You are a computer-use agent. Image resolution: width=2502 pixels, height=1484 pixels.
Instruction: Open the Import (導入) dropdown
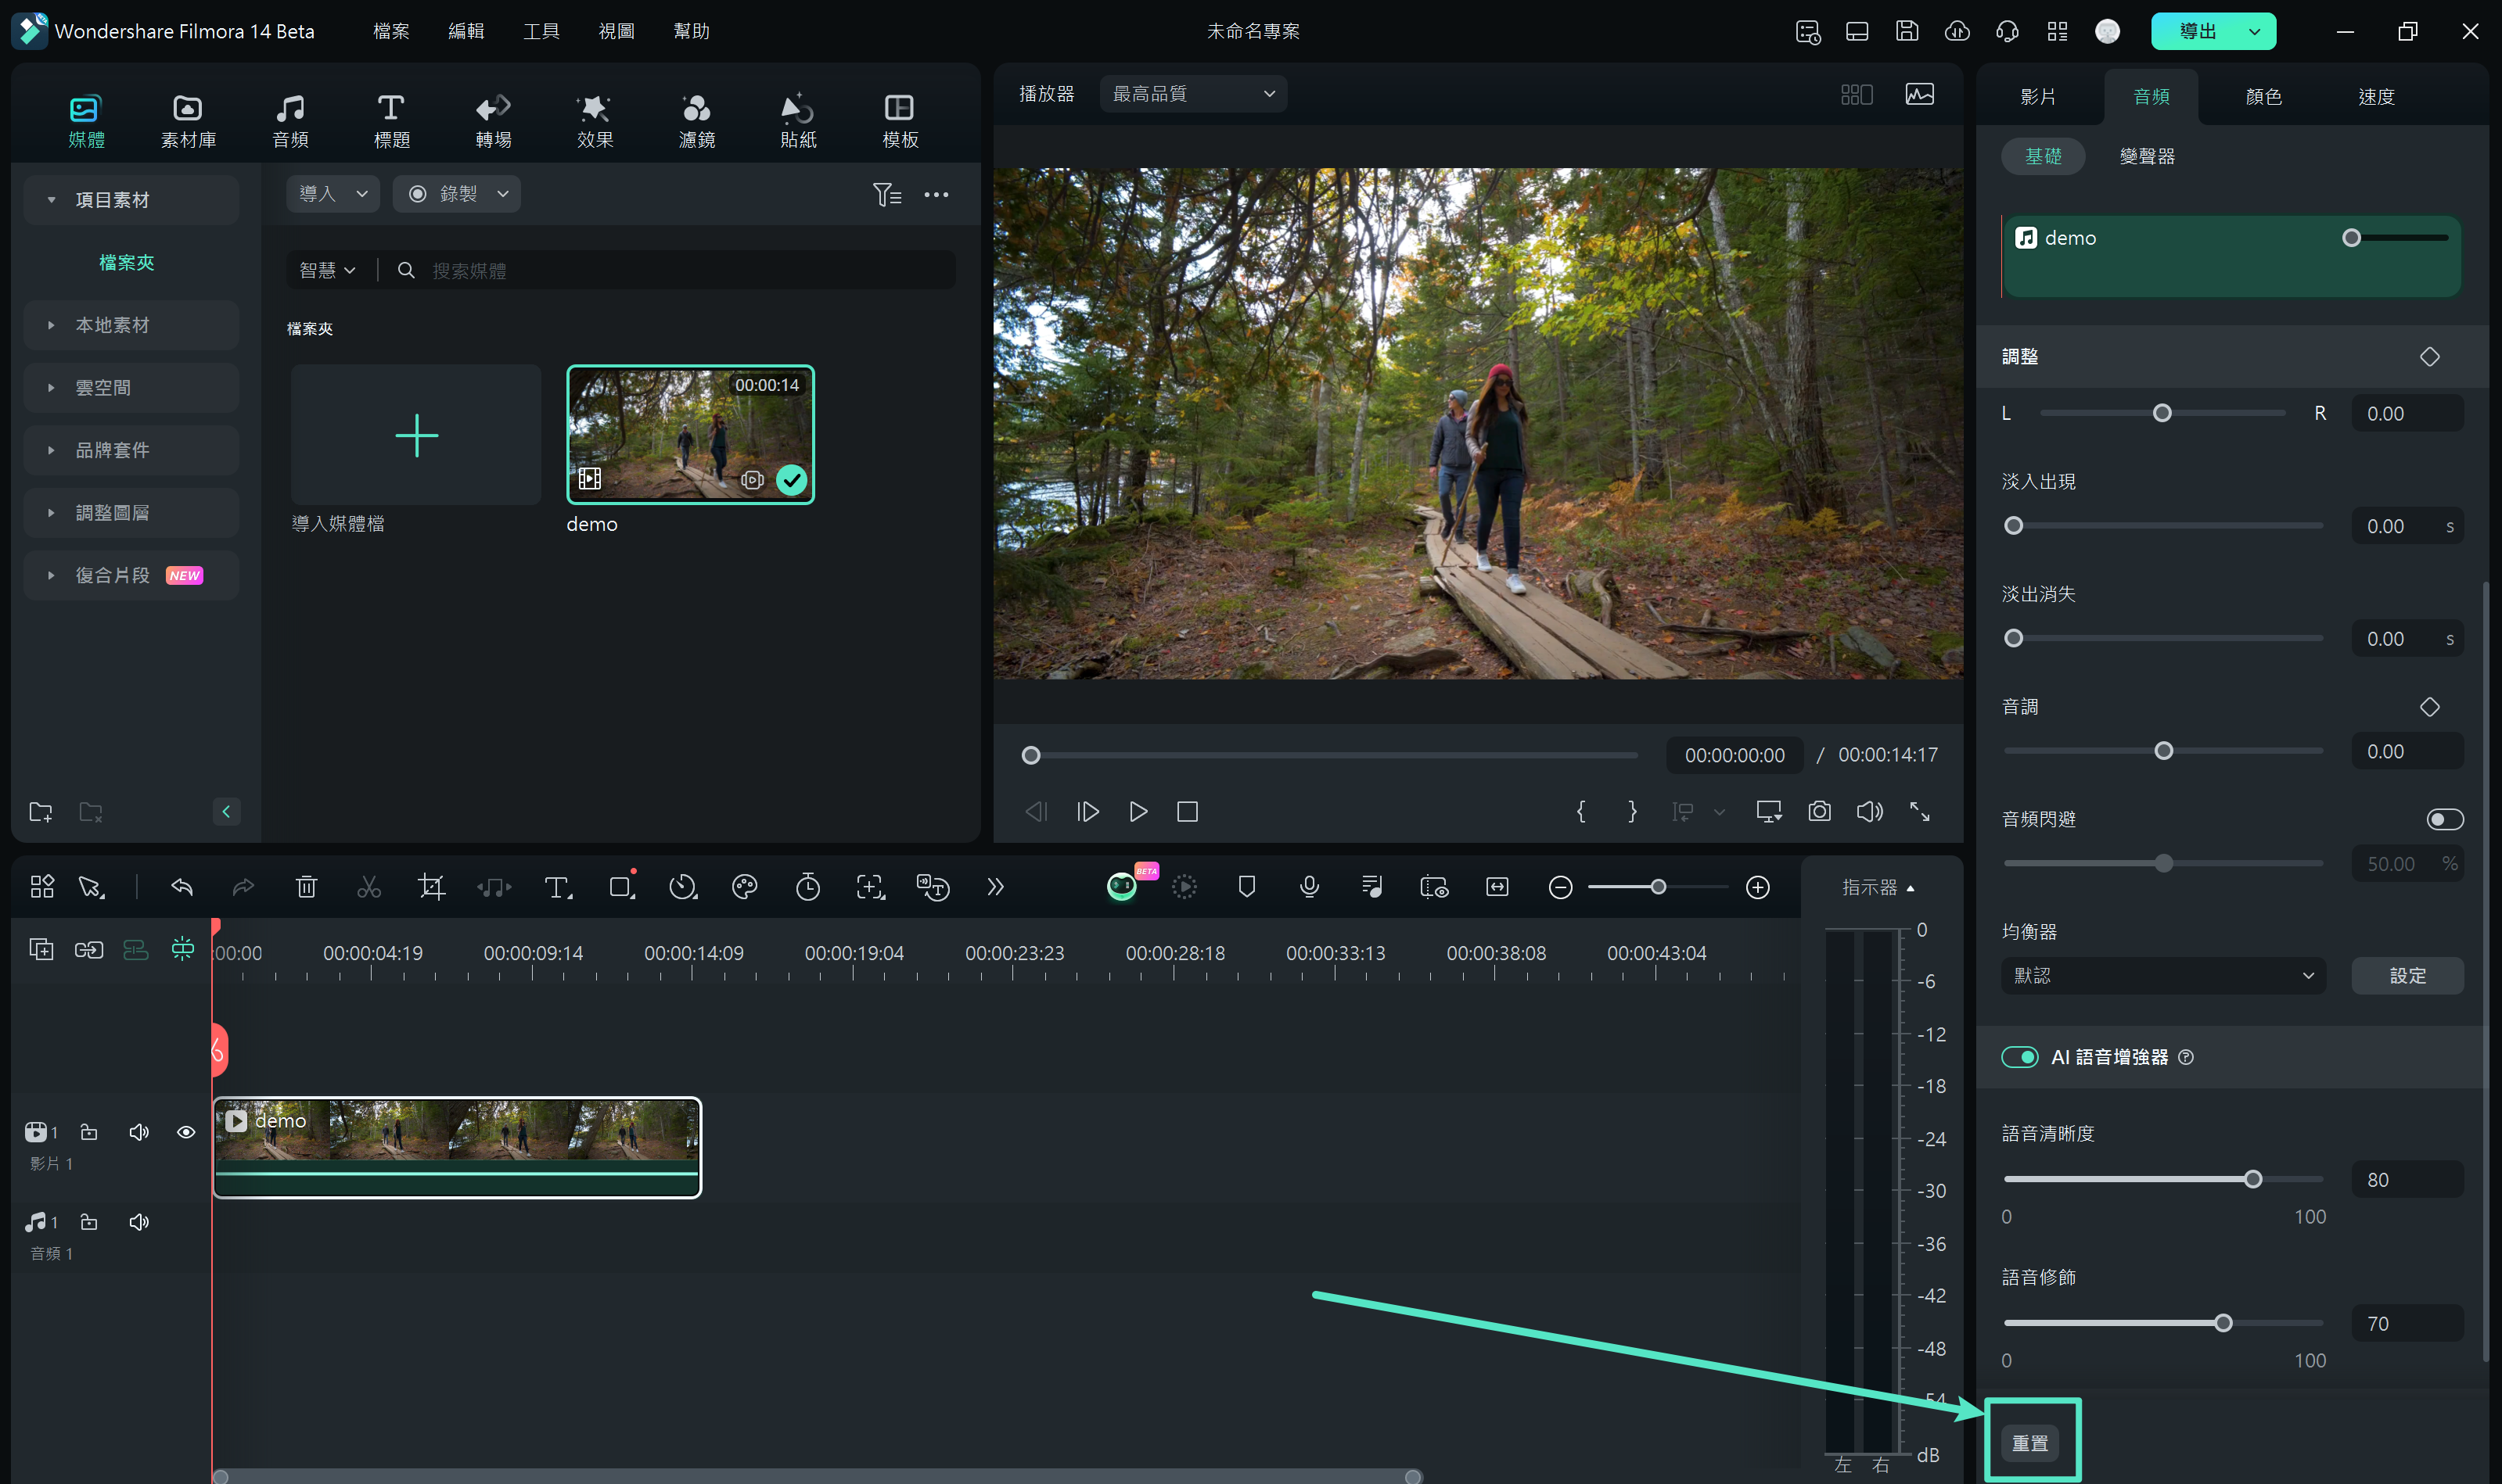pos(333,194)
